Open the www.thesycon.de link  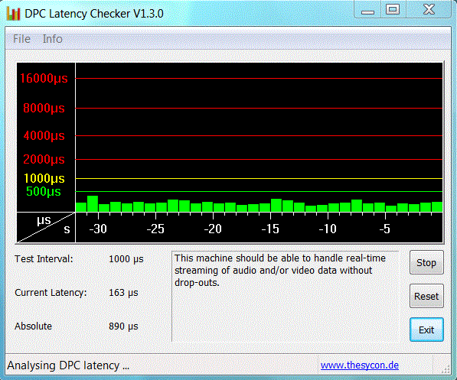[x=360, y=365]
